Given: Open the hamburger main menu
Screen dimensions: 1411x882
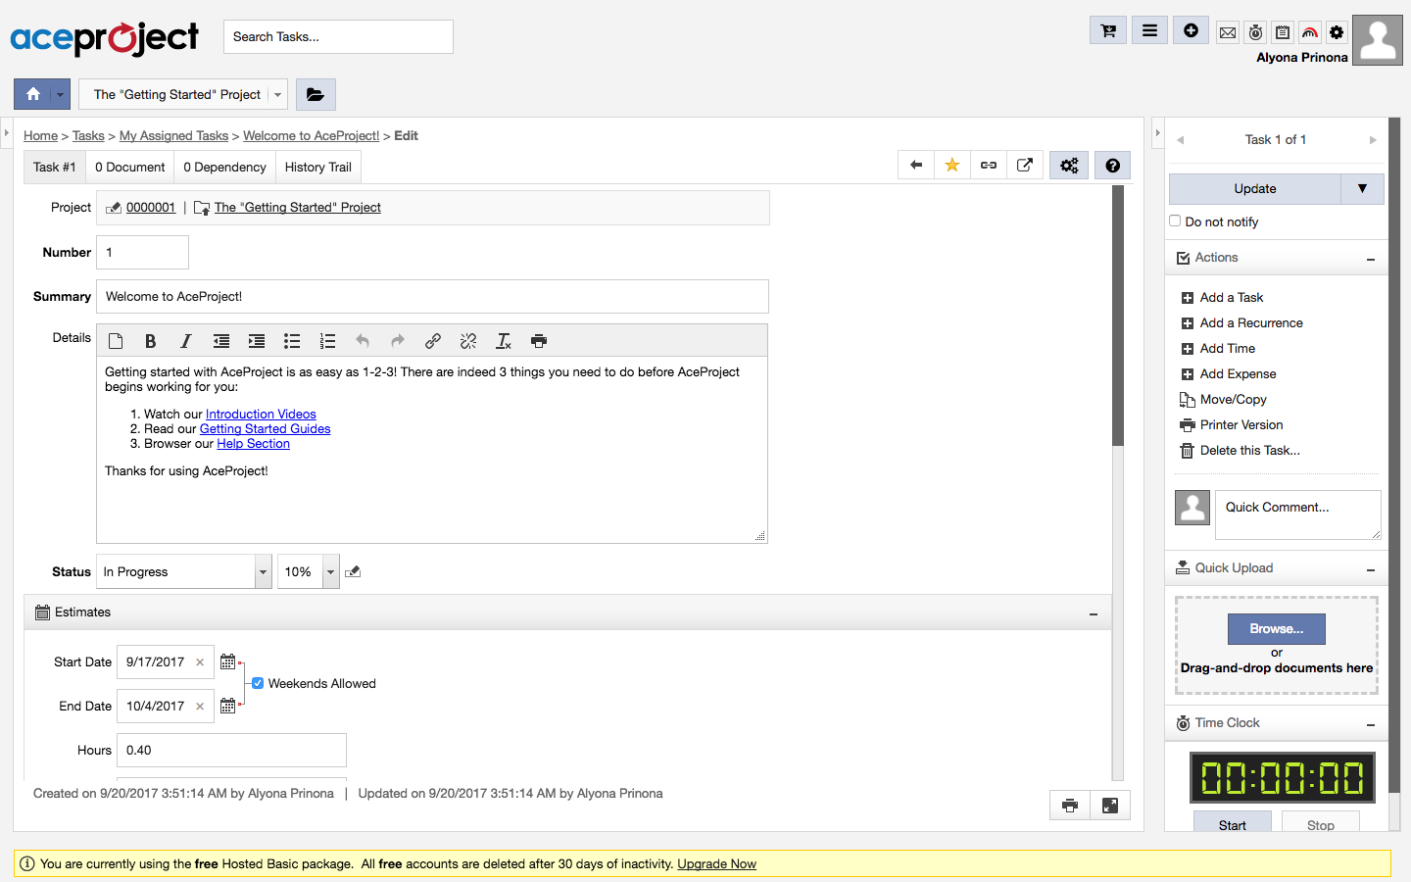Looking at the screenshot, I should tap(1149, 30).
